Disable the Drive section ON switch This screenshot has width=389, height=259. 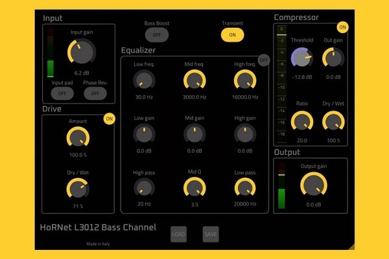[109, 118]
